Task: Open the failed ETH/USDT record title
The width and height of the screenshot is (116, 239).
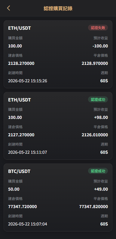Action: coord(20,28)
